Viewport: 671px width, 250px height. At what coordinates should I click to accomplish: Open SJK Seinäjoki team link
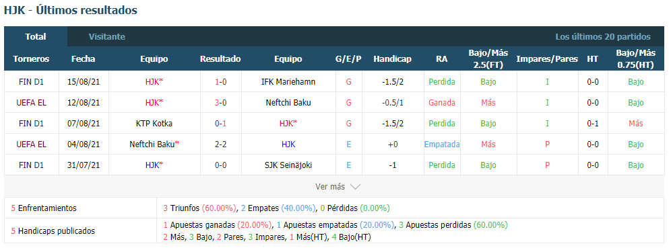coord(288,165)
